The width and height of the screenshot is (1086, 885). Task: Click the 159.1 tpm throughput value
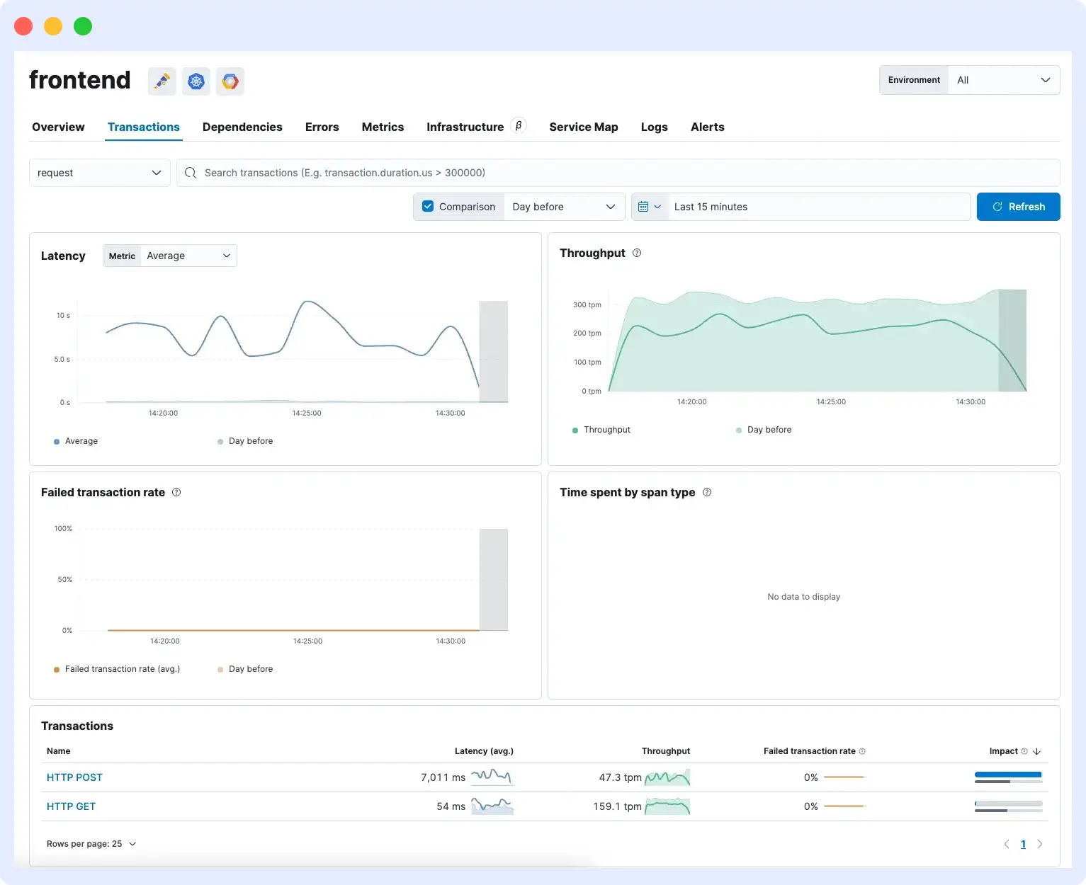[x=618, y=806]
